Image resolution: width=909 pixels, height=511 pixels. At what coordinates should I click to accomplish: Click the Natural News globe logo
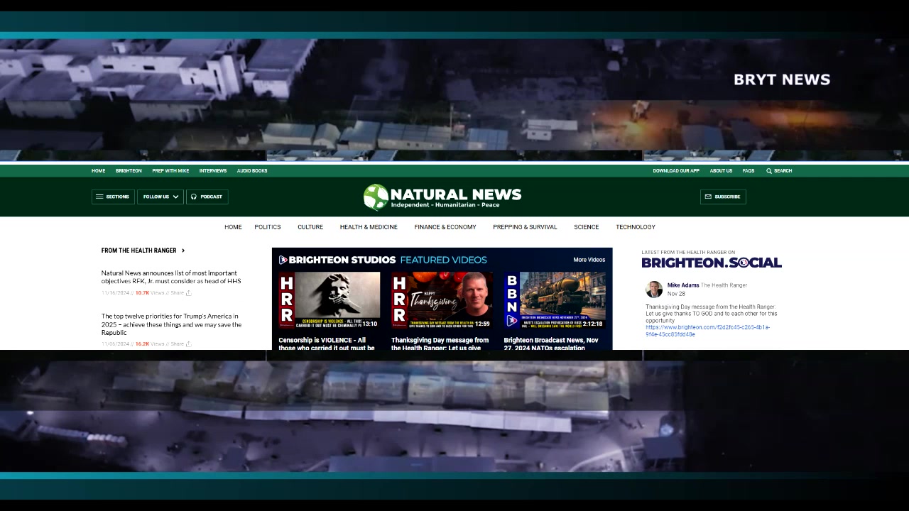[376, 197]
